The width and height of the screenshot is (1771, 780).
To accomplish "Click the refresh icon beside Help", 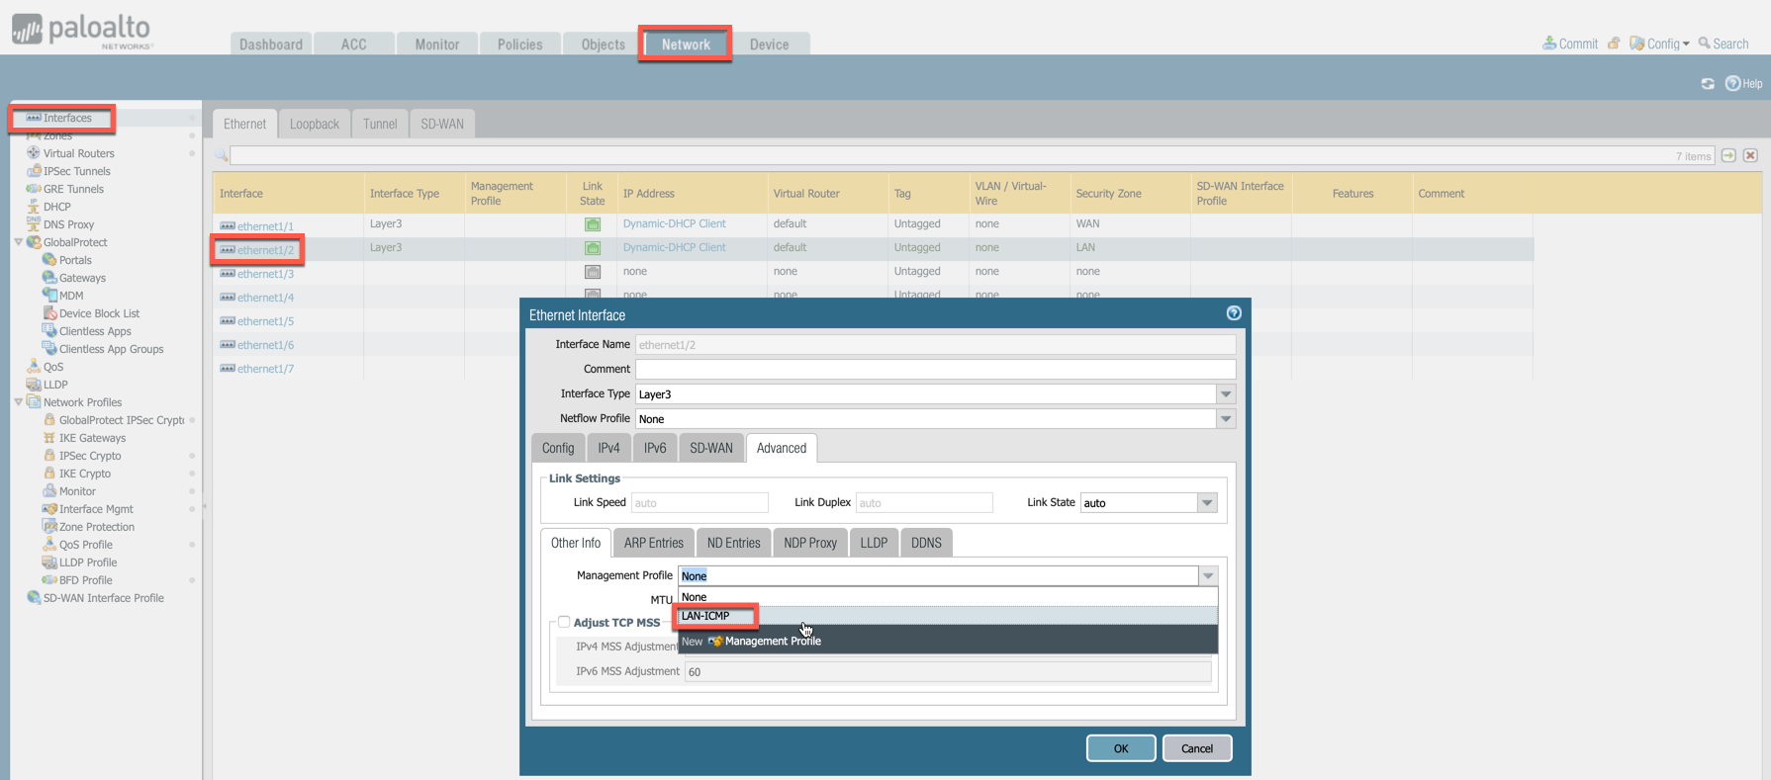I will [1708, 84].
